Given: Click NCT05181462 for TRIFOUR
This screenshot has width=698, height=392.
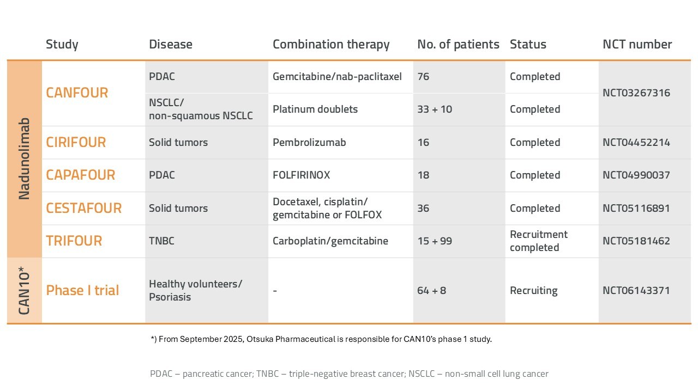Looking at the screenshot, I should (636, 241).
